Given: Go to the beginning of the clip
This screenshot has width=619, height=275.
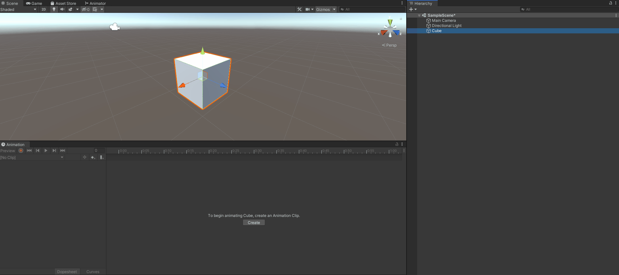Looking at the screenshot, I should point(29,150).
